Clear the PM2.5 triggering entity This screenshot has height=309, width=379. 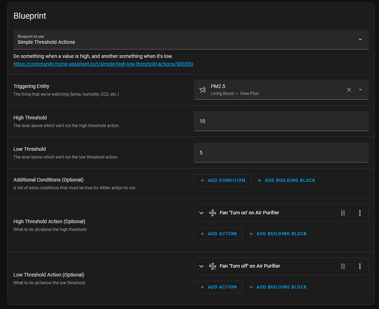point(349,90)
